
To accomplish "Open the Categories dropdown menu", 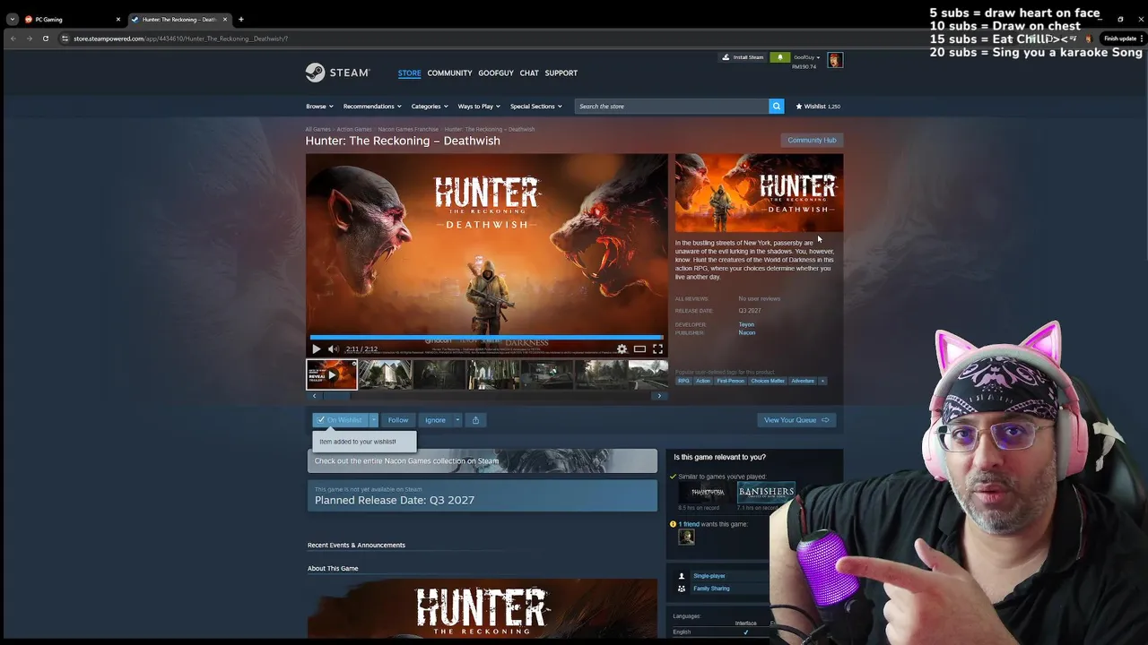I will (430, 107).
